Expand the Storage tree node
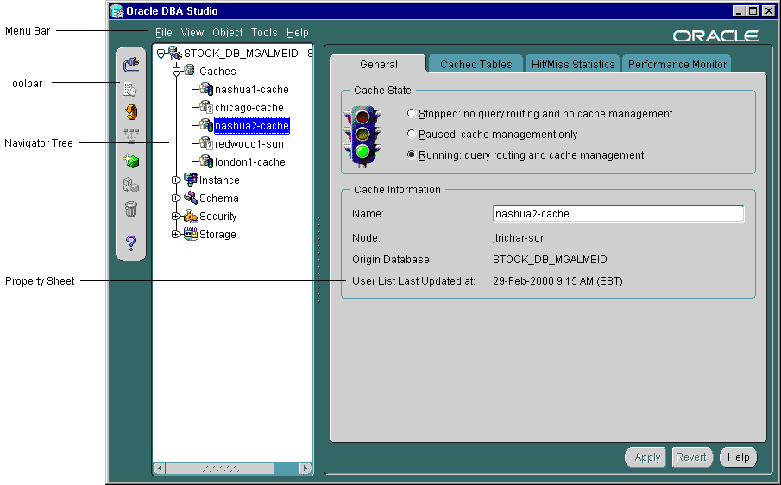The image size is (781, 485). tap(175, 234)
